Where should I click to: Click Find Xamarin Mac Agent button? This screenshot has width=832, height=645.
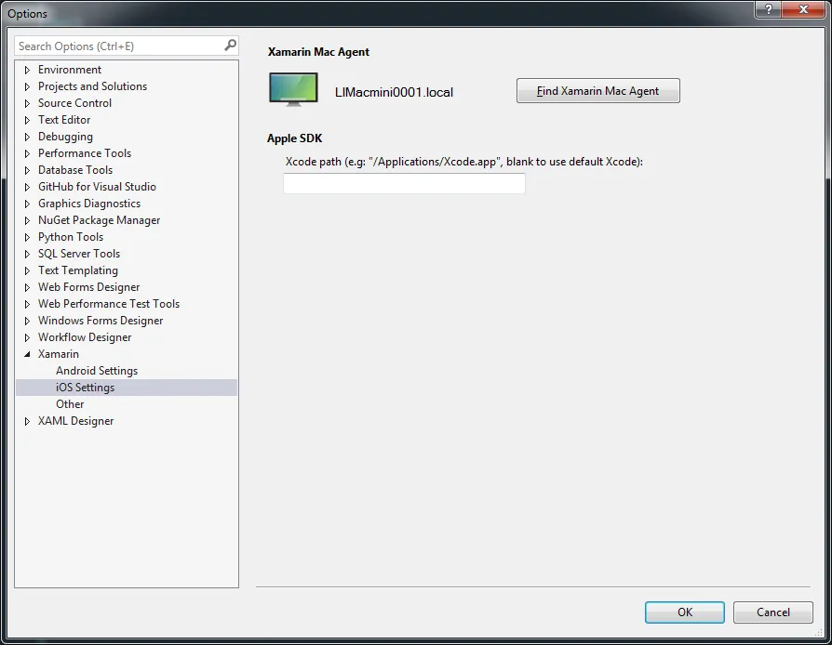(x=598, y=91)
